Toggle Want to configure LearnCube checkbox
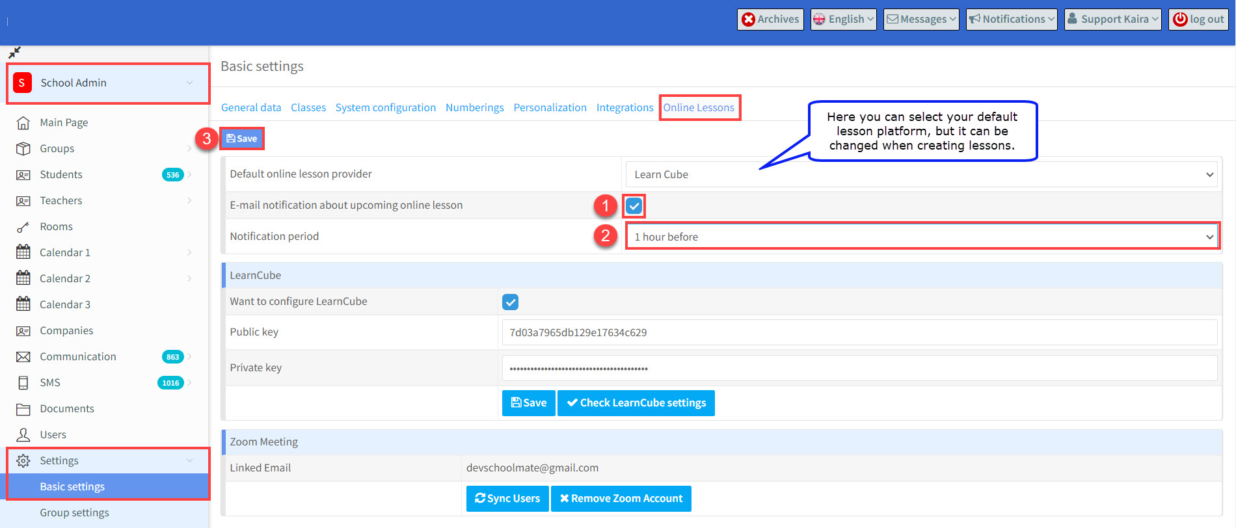This screenshot has width=1236, height=528. [x=511, y=302]
